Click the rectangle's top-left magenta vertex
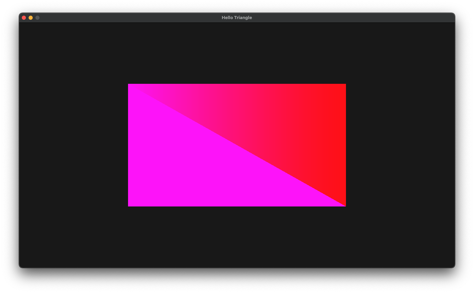 point(129,84)
